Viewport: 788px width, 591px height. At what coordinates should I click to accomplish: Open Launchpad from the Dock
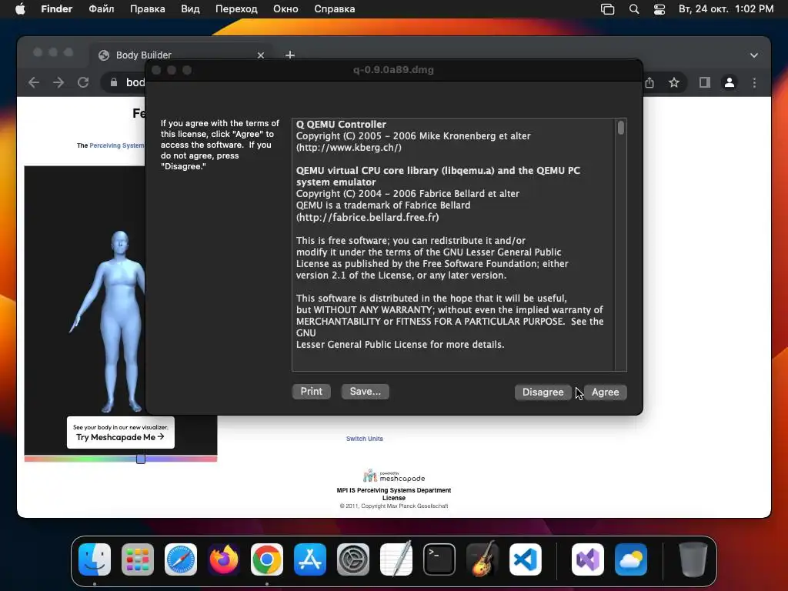point(138,559)
